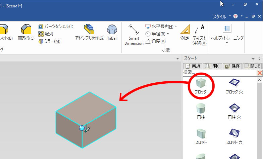Restore down the inner document window

[x=253, y=16]
